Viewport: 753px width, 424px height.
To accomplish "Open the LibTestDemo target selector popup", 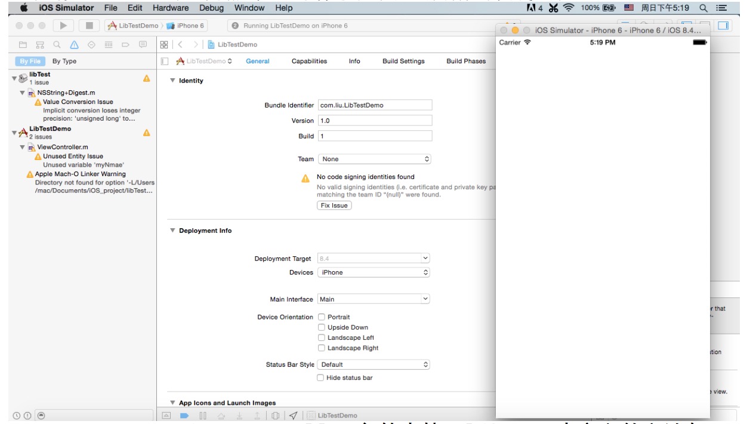I will [x=203, y=61].
